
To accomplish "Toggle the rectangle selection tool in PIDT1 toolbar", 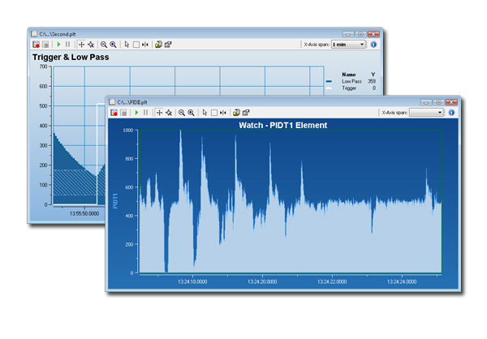I will pyautogui.click(x=213, y=112).
